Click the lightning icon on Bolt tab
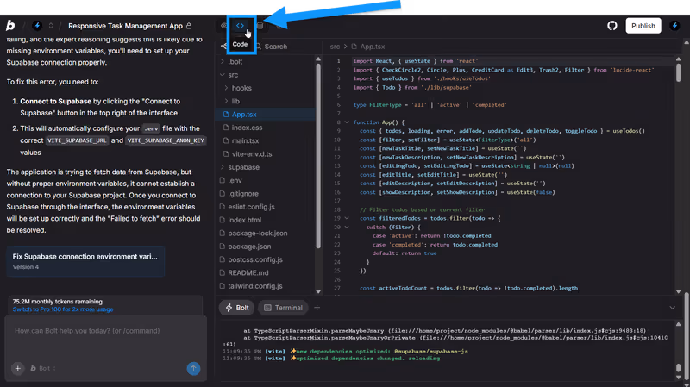Image resolution: width=690 pixels, height=387 pixels. [x=229, y=308]
